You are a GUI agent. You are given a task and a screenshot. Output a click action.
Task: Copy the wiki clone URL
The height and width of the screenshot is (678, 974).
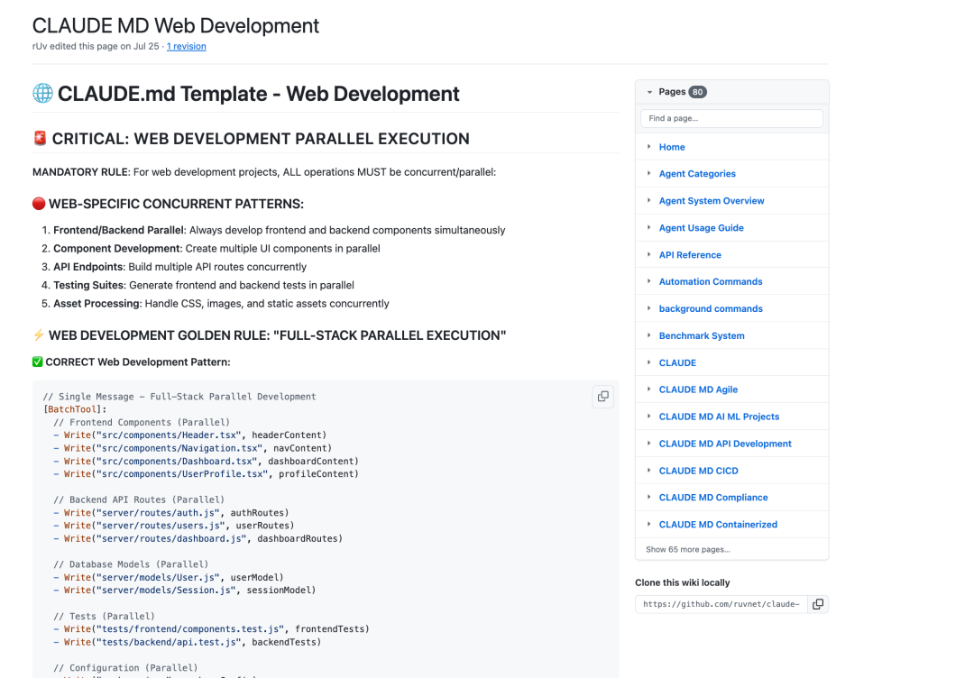[x=818, y=604]
